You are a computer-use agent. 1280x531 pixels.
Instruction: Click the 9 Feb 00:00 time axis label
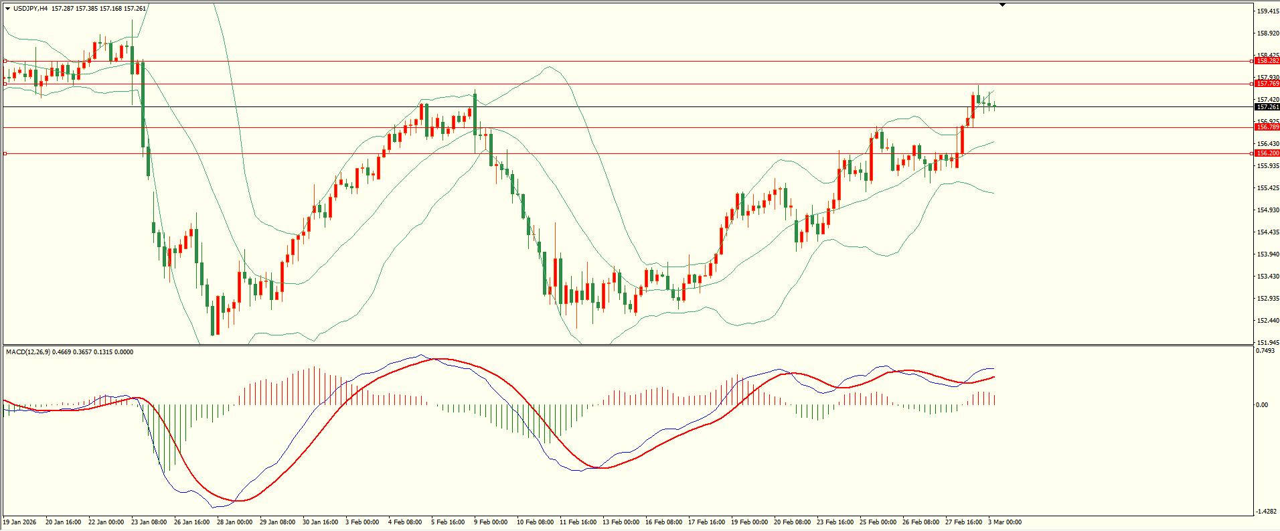pos(491,522)
